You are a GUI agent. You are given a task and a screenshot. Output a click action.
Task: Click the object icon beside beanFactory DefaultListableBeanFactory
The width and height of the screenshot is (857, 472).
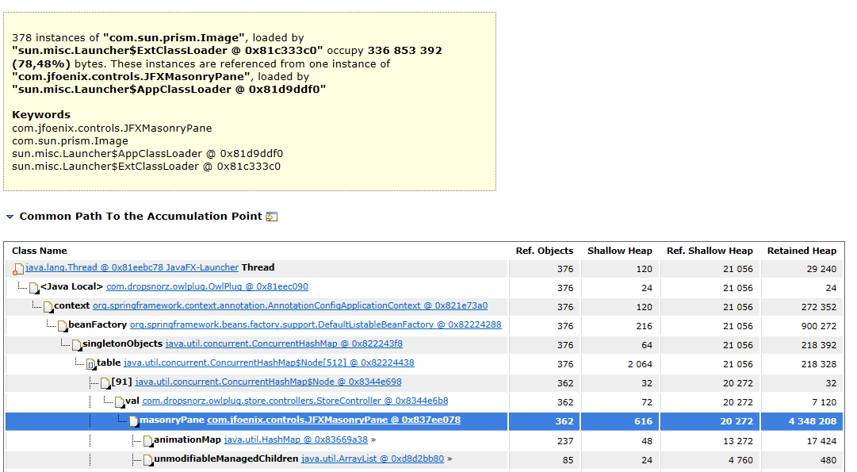[62, 325]
